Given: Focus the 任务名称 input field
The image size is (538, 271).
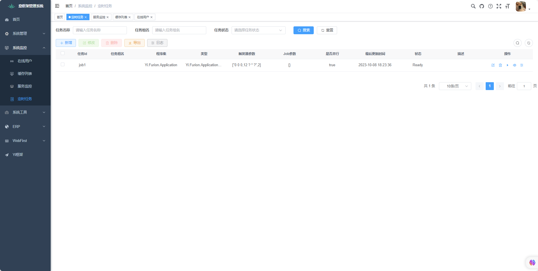Looking at the screenshot, I should click(100, 30).
